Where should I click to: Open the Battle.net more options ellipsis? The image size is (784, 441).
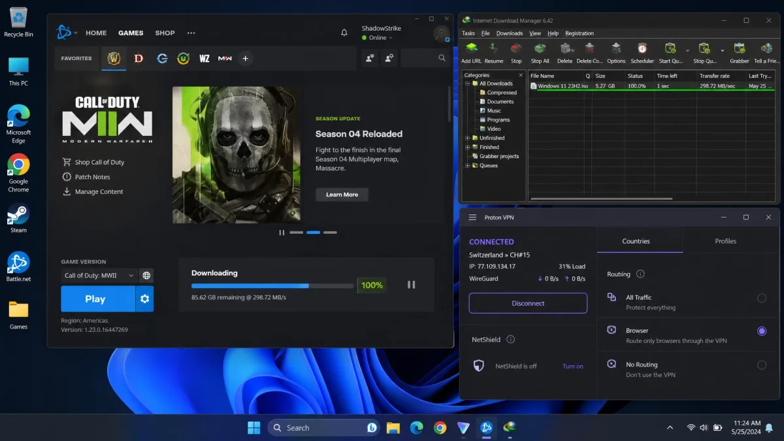(191, 33)
